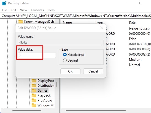Click the registry path address bar
The image size is (151, 113).
pyautogui.click(x=75, y=16)
